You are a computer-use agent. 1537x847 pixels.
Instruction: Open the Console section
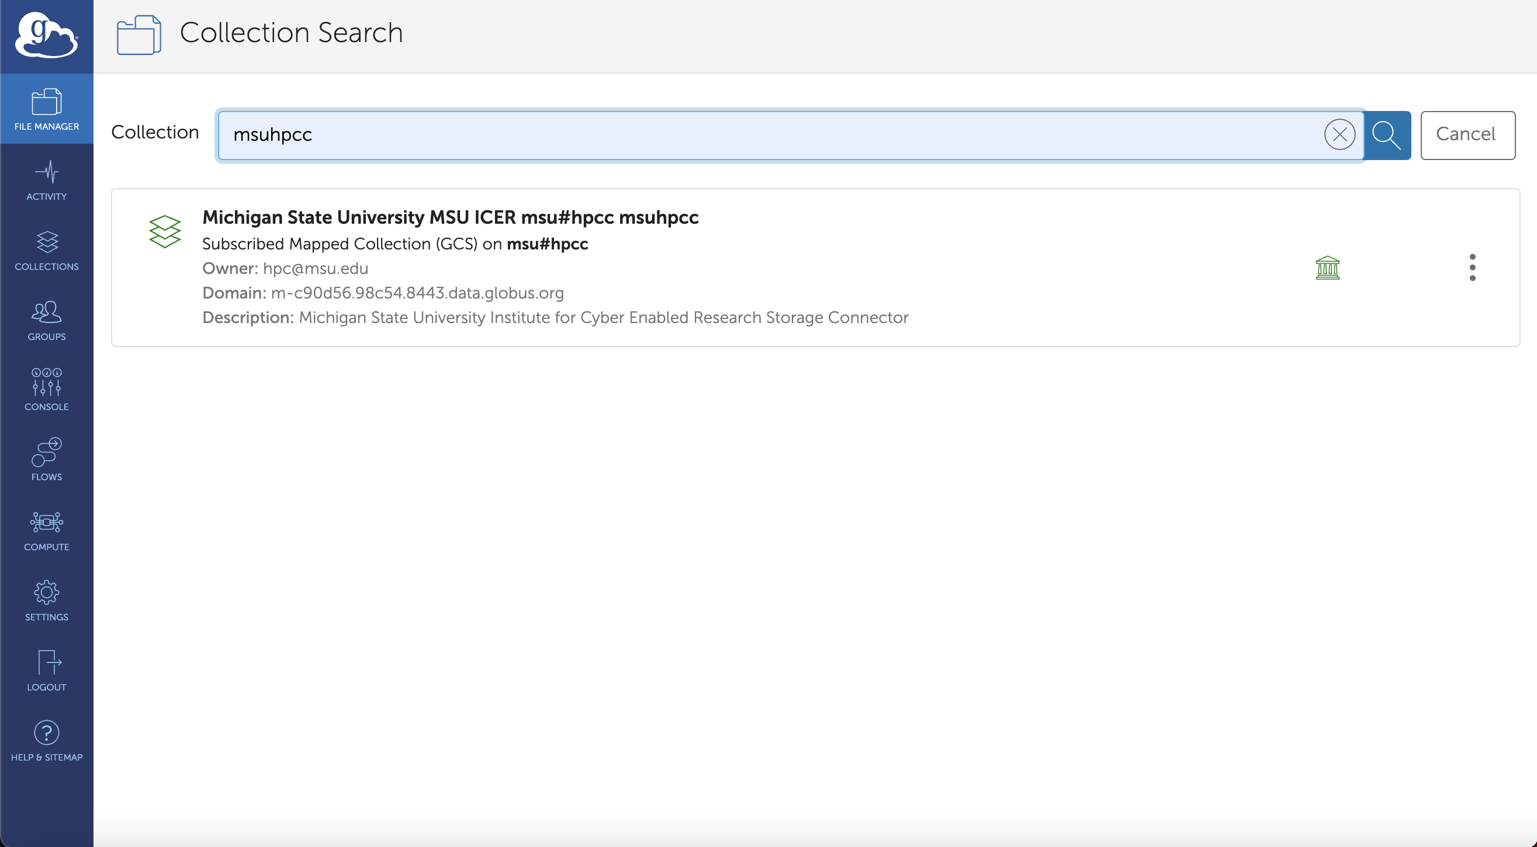point(47,390)
